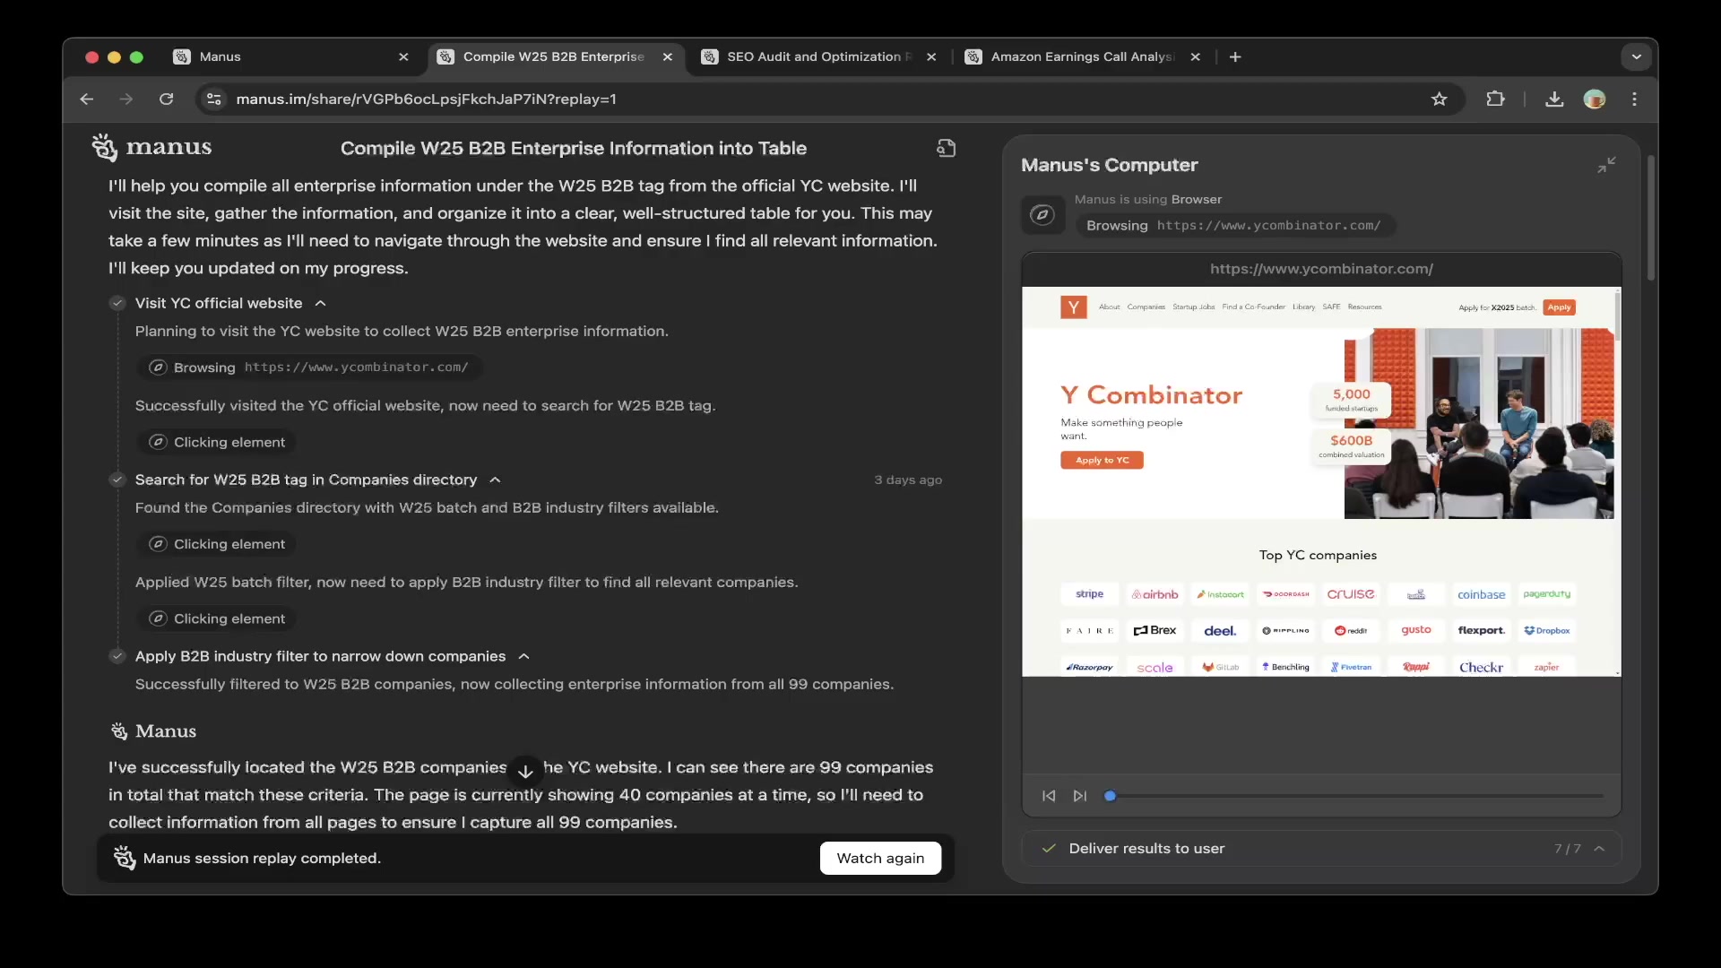Toggle the Apply B2B industry filter step checkmark
Viewport: 1721px width, 968px height.
(117, 656)
